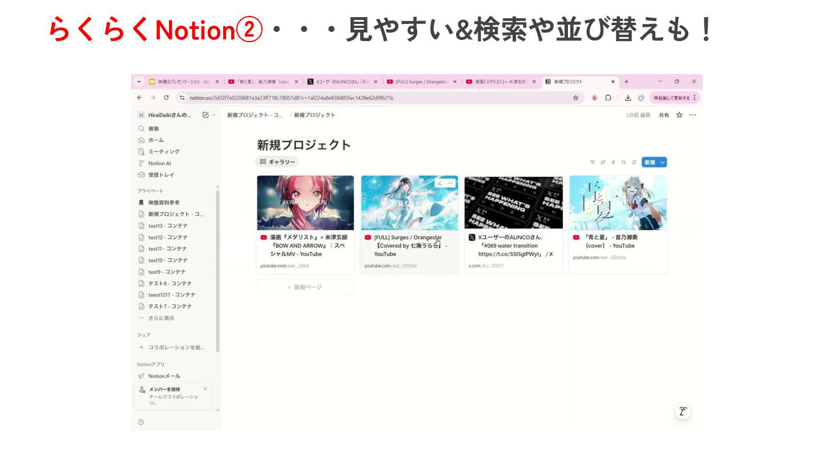The image size is (822, 462).
Task: Open the automations lightning icon
Action: (613, 163)
